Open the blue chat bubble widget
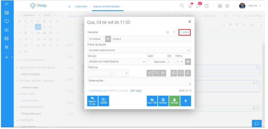The width and height of the screenshot is (268, 129). click(x=257, y=123)
